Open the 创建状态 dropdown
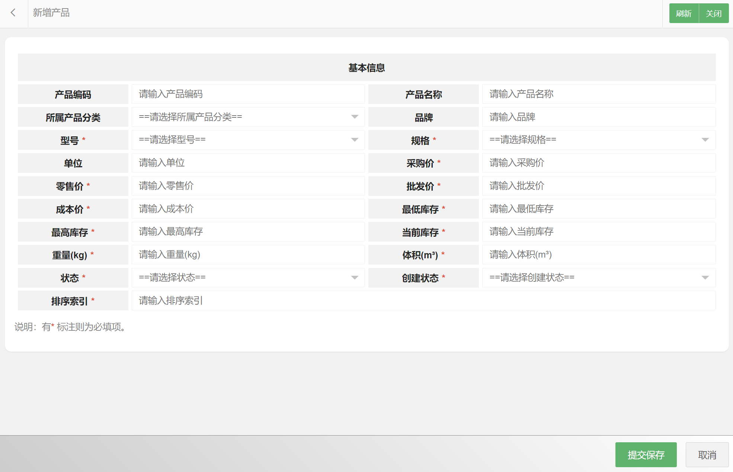This screenshot has height=472, width=733. pos(598,278)
